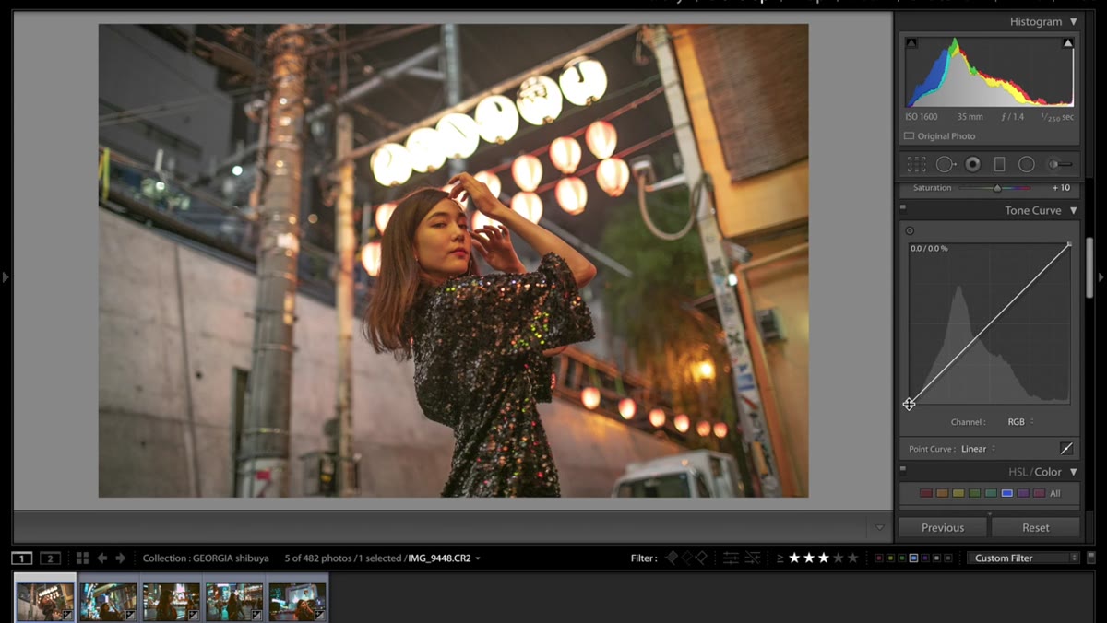Select the Color tab in panel header

[1048, 472]
